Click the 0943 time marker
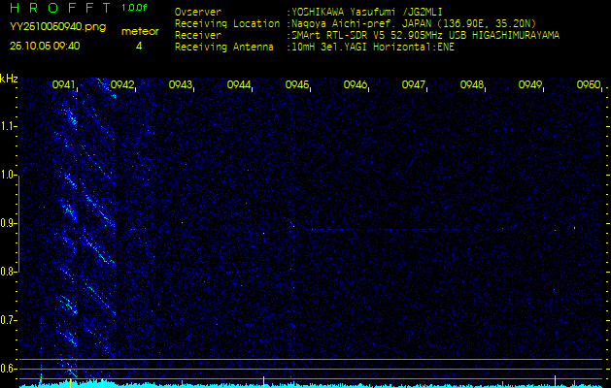The width and height of the screenshot is (611, 388). [x=180, y=84]
